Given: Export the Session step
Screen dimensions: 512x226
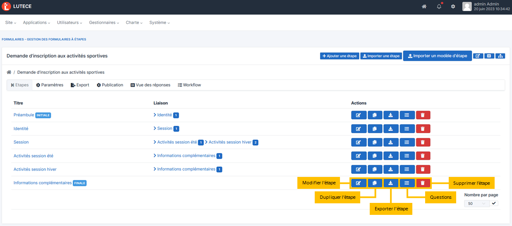Looking at the screenshot, I should (391, 142).
